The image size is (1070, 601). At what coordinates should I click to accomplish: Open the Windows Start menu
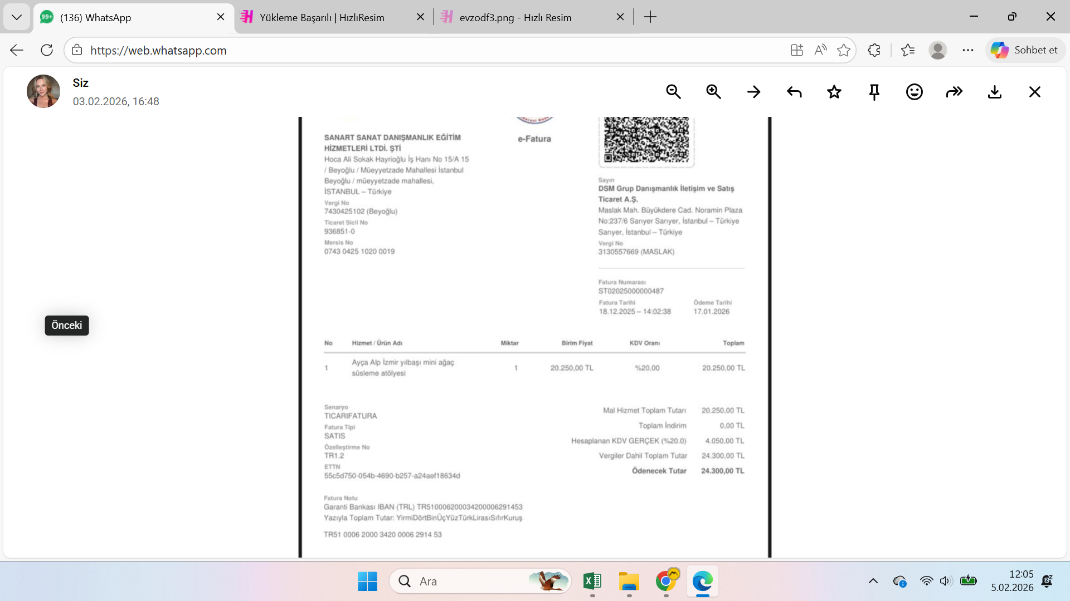coord(367,582)
